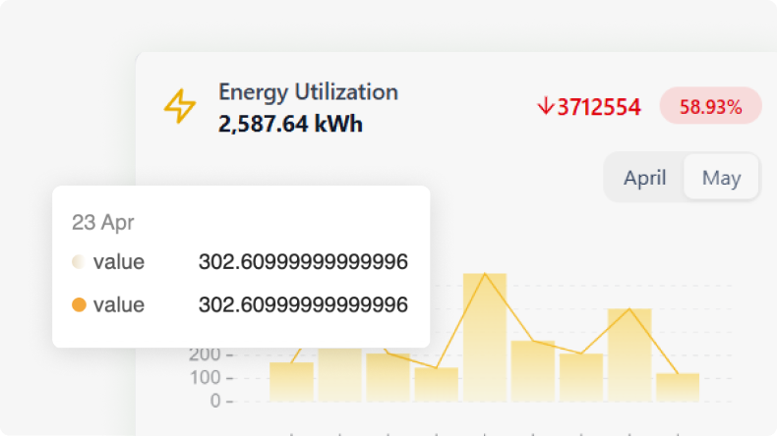Viewport: 777px width, 436px height.
Task: Select the April month tab
Action: click(x=644, y=178)
